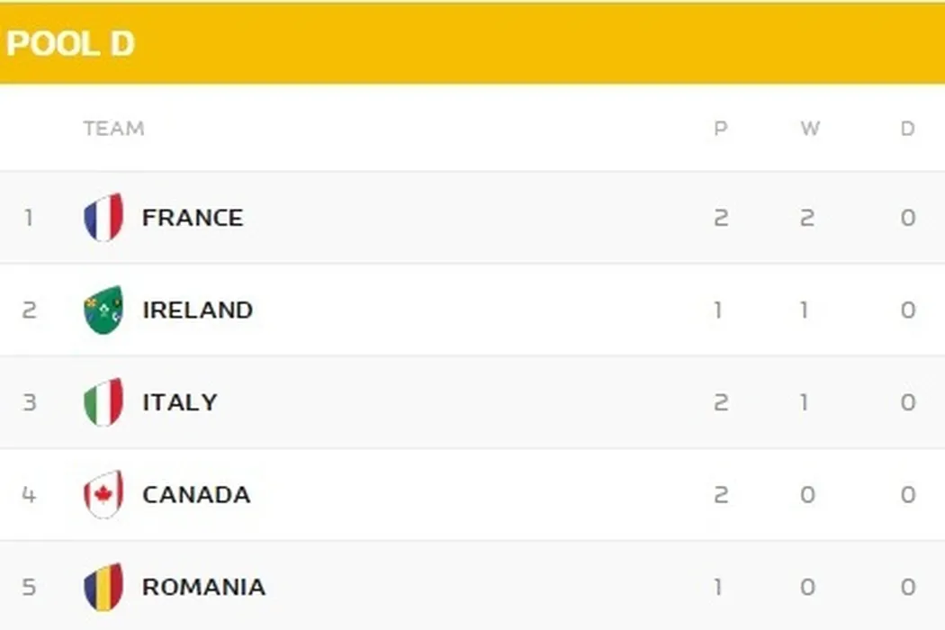Click the France flag shield icon
The width and height of the screenshot is (945, 630).
click(103, 218)
